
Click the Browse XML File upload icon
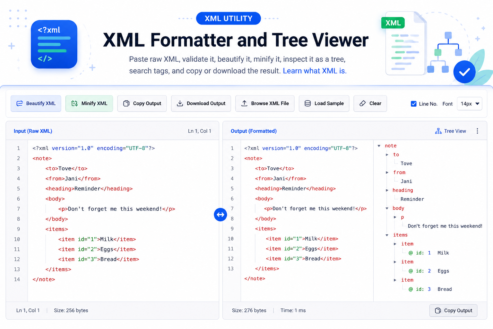244,103
